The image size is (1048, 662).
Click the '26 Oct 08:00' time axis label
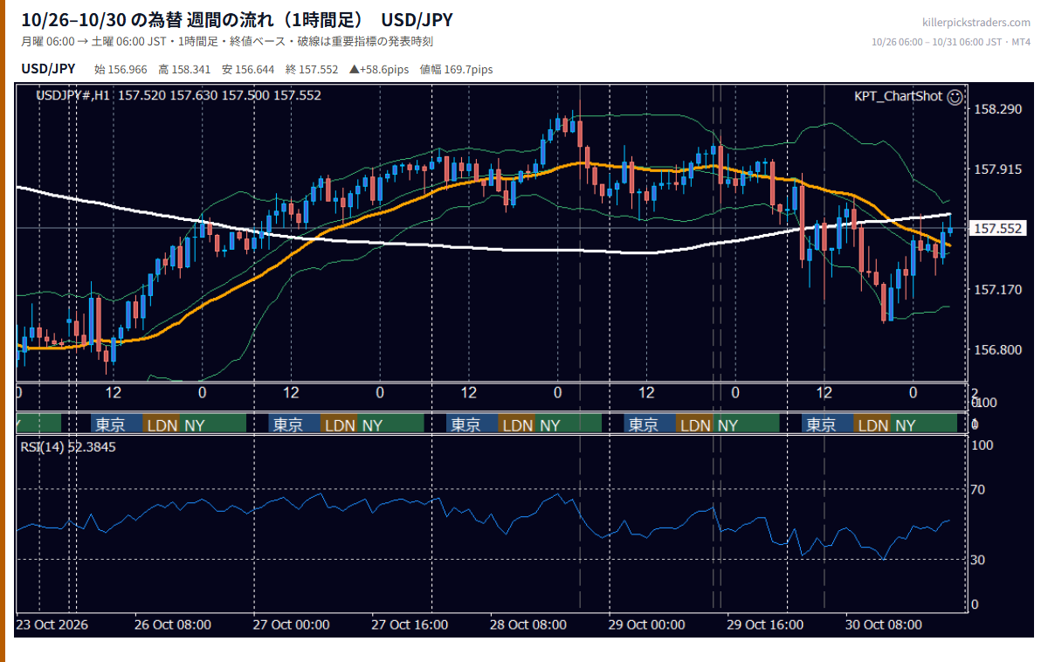pos(173,624)
